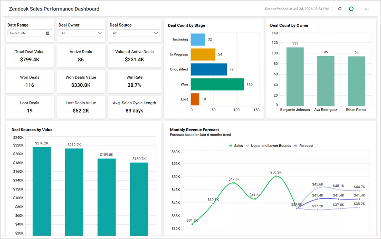Click the $212.7K deal source bar
The image size is (381, 239).
tap(74, 192)
